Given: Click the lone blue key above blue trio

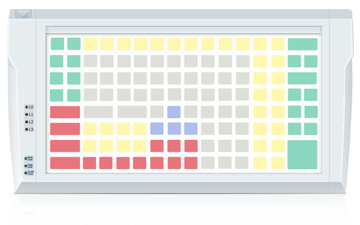Looking at the screenshot, I should click(174, 112).
